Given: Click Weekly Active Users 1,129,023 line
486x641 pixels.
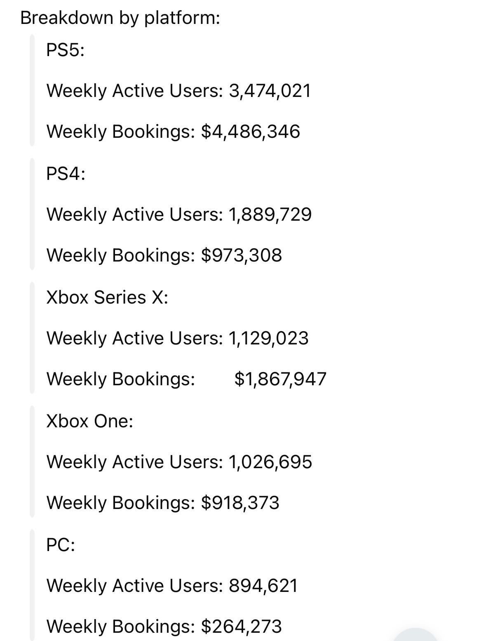Looking at the screenshot, I should click(177, 338).
